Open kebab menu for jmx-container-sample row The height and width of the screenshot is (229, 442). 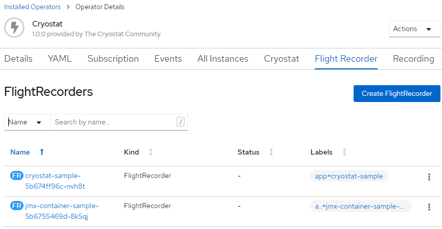tap(429, 207)
